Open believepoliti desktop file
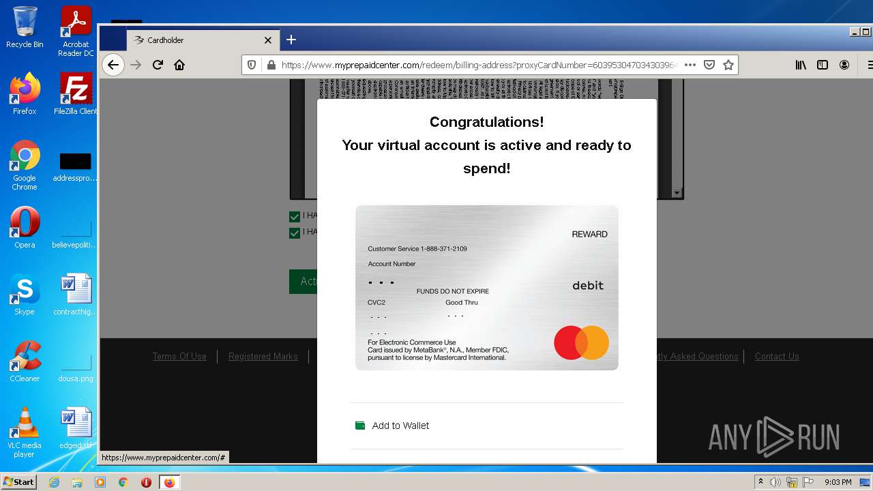Screen dimensions: 873x491 click(76, 235)
